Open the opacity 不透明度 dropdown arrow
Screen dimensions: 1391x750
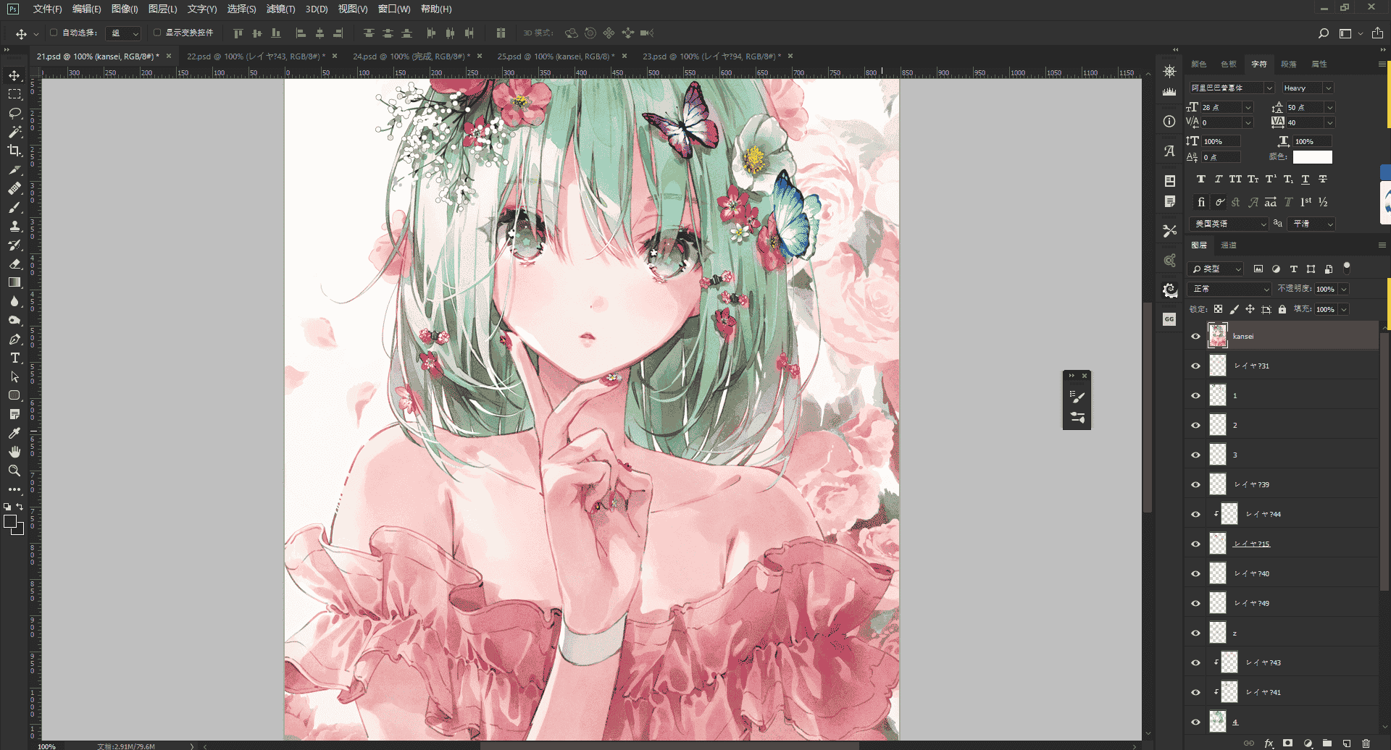[1344, 289]
